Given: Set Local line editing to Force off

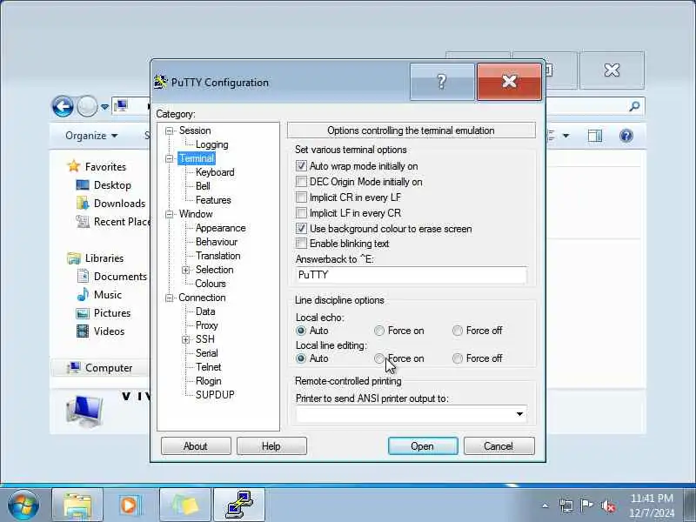Looking at the screenshot, I should click(x=458, y=358).
